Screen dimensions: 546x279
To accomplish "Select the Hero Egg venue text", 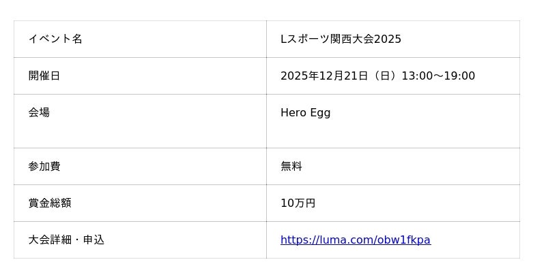I will pos(305,113).
